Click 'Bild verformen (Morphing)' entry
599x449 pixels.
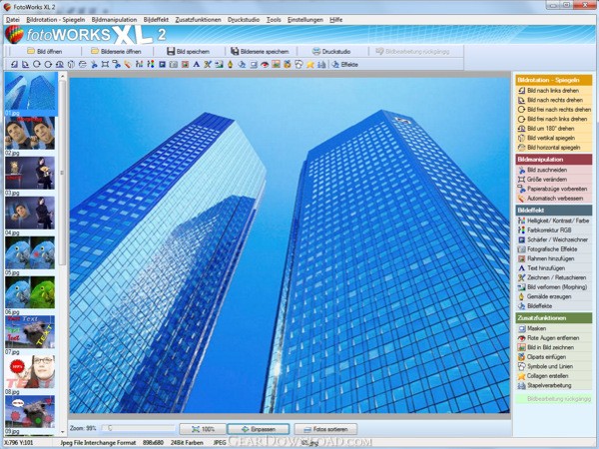[553, 287]
